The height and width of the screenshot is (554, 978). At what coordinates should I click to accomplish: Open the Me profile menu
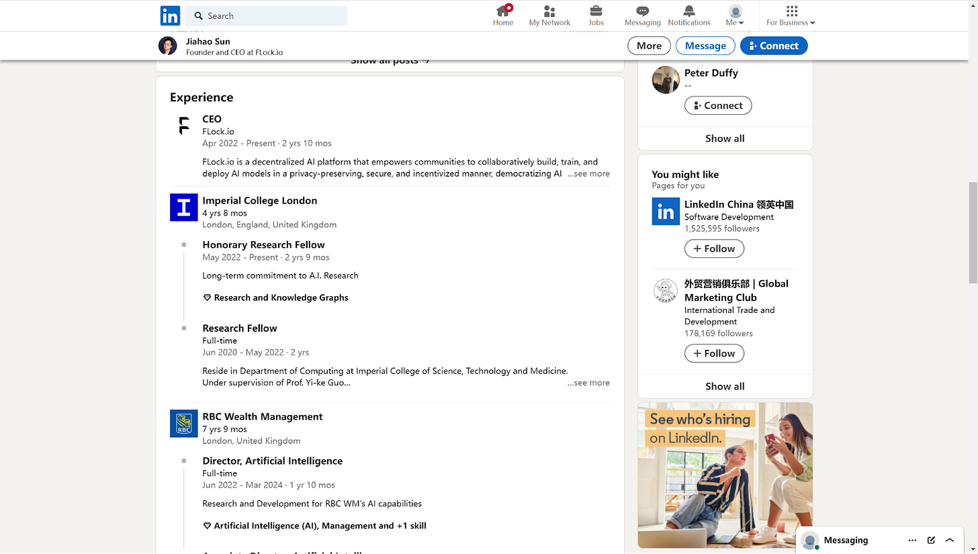(736, 15)
